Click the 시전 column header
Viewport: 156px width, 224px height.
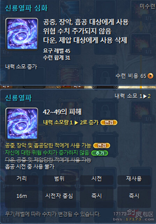97,178
